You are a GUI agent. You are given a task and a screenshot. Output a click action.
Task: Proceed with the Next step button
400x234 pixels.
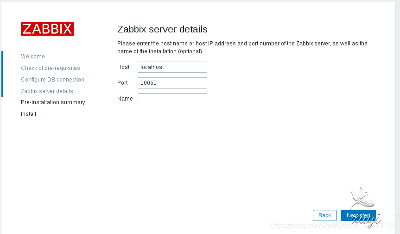coord(358,215)
